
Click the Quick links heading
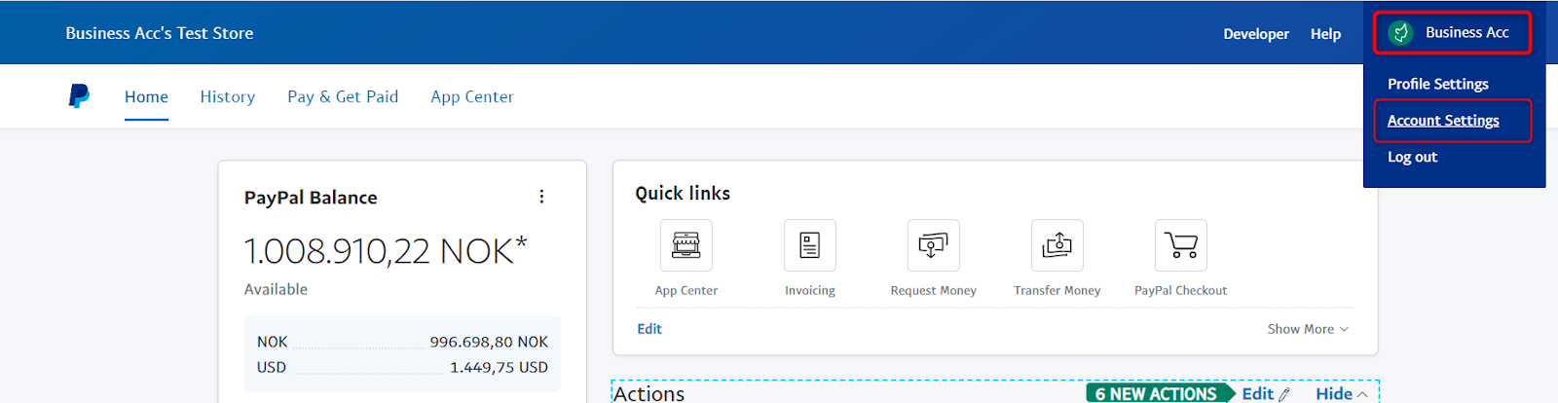pos(683,193)
